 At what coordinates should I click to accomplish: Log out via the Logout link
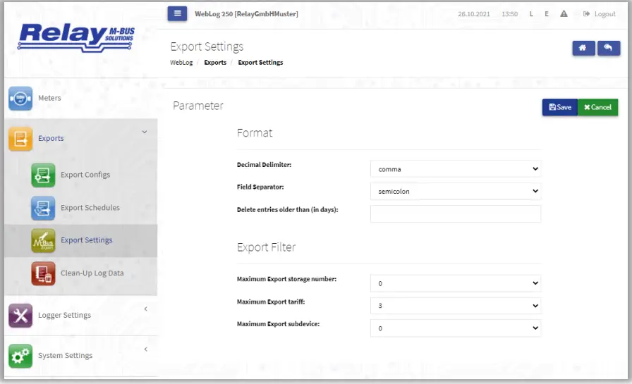tap(604, 13)
